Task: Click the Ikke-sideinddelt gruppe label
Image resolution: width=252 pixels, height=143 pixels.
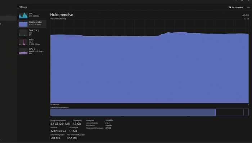Action: coord(76,135)
